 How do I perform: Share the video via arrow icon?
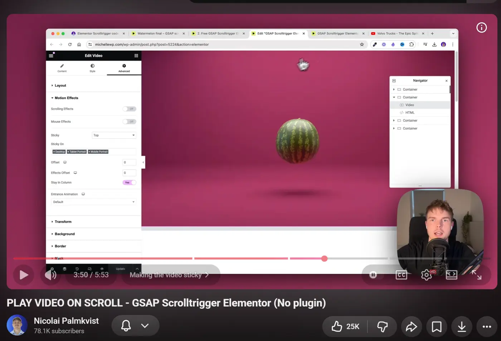411,326
